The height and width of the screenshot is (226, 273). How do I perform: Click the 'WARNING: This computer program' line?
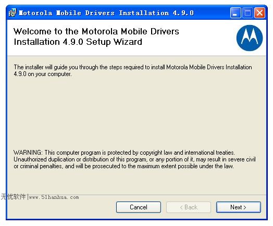124,153
